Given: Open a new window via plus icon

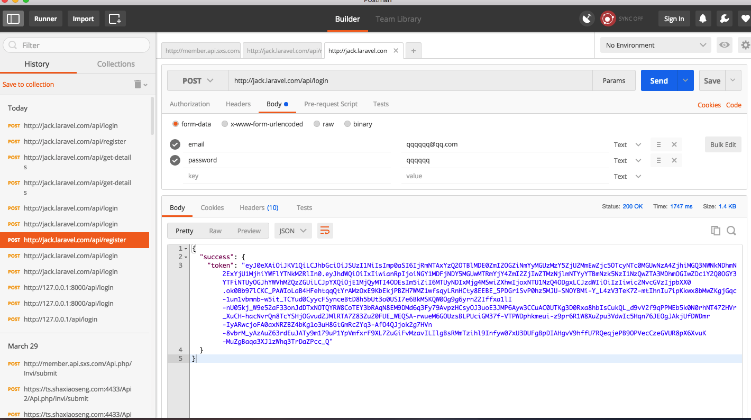Looking at the screenshot, I should pyautogui.click(x=115, y=19).
